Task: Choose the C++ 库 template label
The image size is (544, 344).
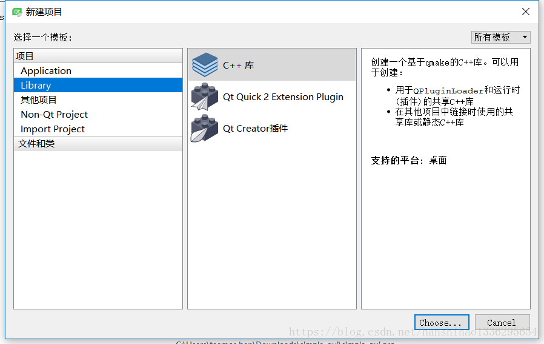Action: tap(238, 66)
